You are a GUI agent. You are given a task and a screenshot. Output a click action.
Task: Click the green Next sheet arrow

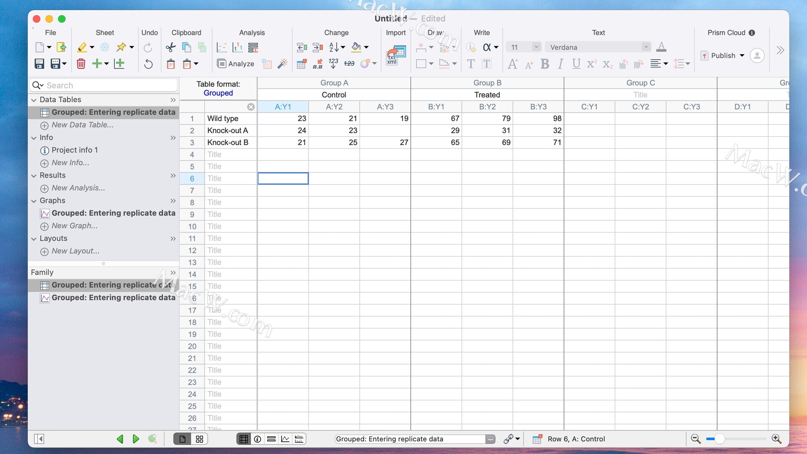[136, 439]
